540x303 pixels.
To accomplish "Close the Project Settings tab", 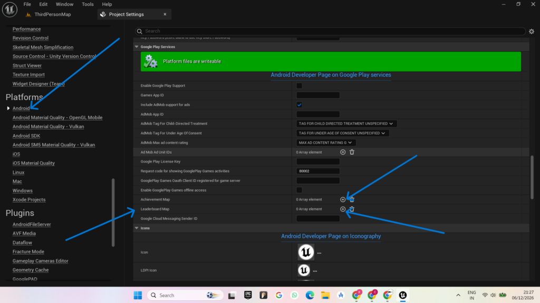I will [x=165, y=14].
